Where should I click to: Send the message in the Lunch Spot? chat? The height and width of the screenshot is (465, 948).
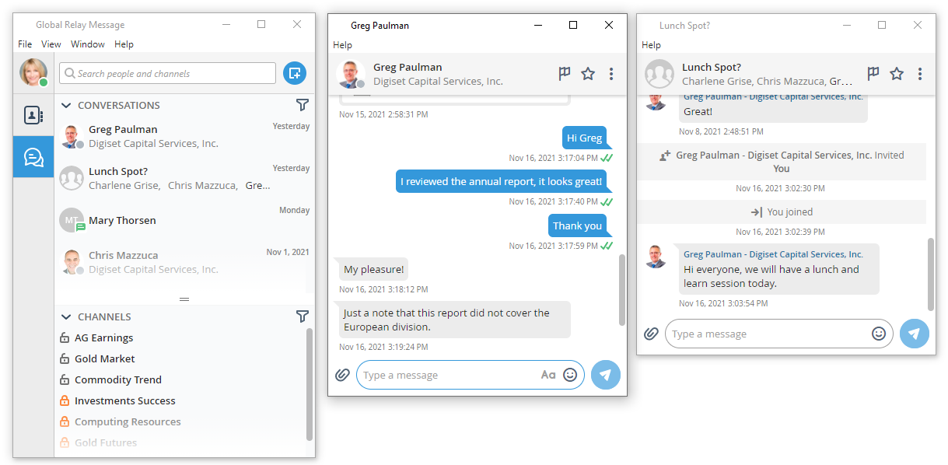tap(915, 334)
